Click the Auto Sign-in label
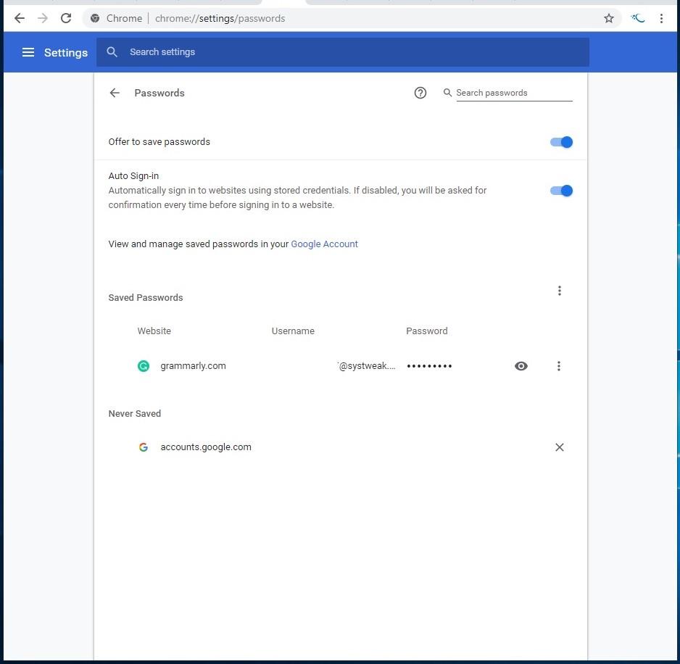Viewport: 680px width, 664px height. coord(133,175)
